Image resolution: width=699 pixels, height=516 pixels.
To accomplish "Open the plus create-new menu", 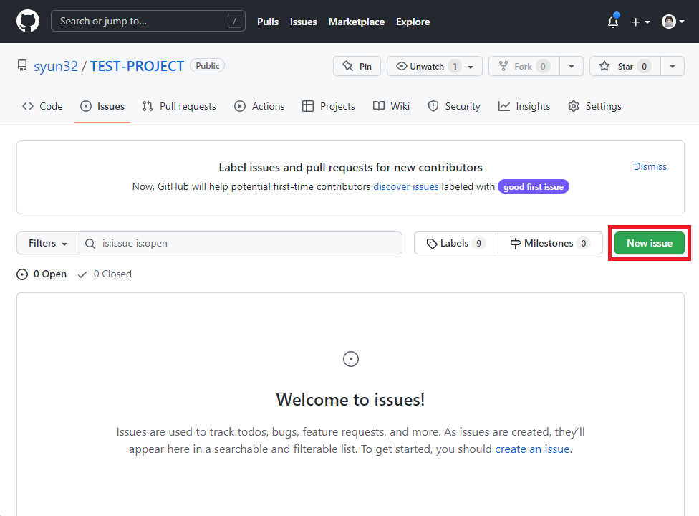I will point(640,21).
